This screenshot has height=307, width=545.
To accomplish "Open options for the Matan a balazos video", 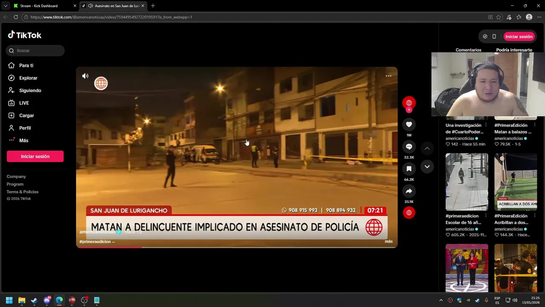I will [534, 125].
